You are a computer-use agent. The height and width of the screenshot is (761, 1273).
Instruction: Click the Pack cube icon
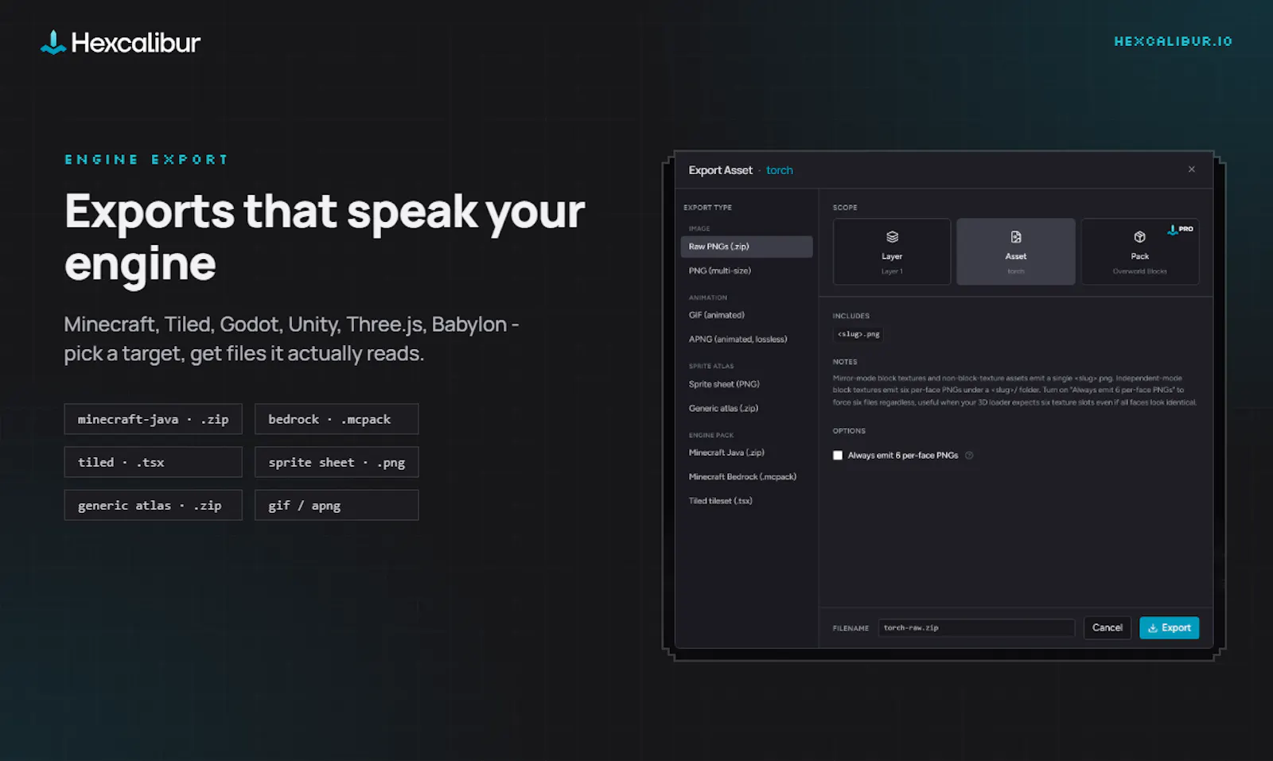[1139, 237]
